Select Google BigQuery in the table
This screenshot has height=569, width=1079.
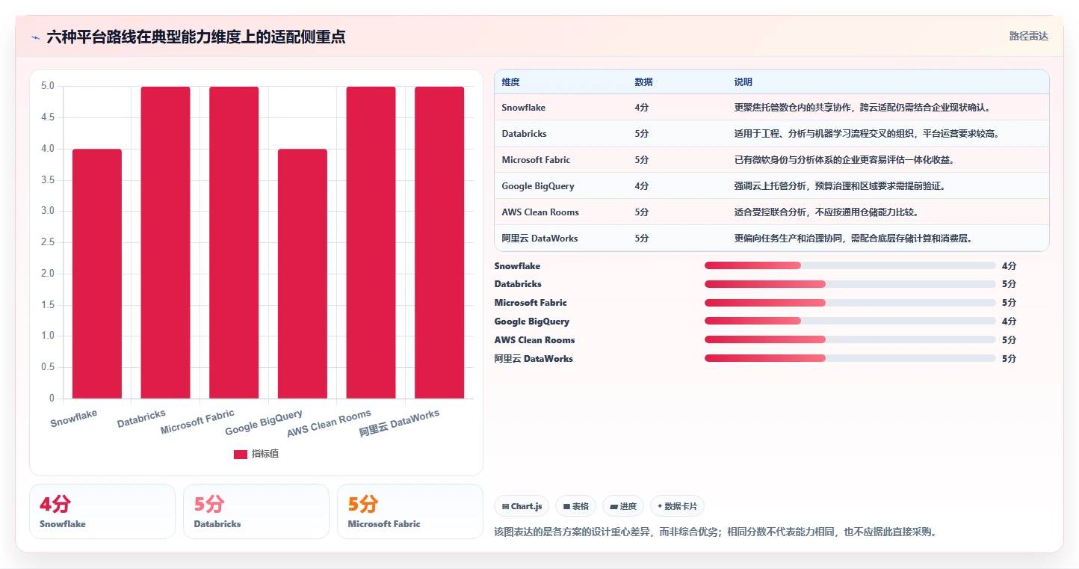pyautogui.click(x=538, y=186)
